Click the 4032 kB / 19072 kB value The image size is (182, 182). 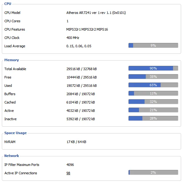pos(80,111)
